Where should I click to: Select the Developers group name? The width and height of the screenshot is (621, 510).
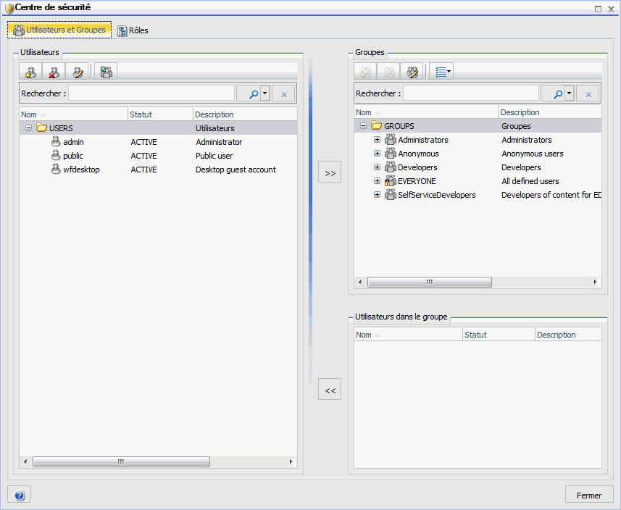417,167
